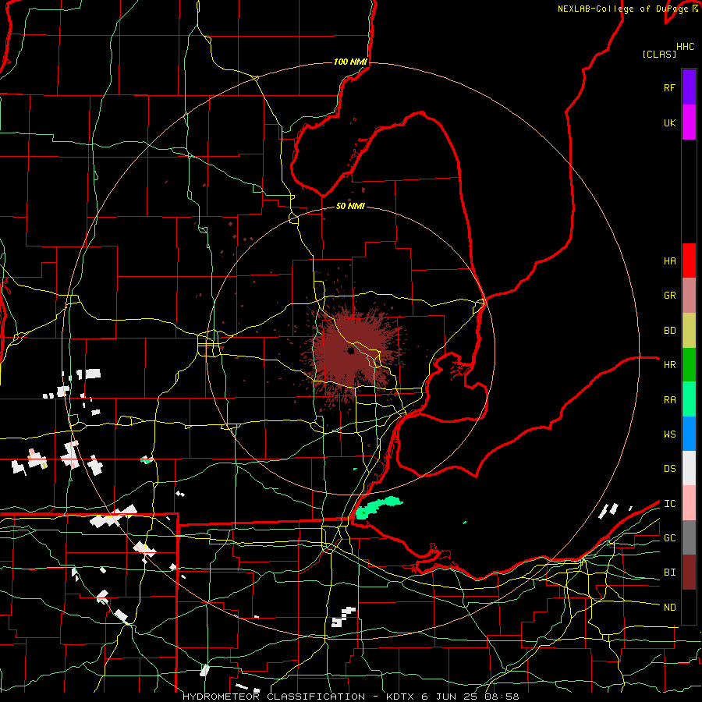The height and width of the screenshot is (702, 702).
Task: Click the WS legend label text
Action: (x=669, y=434)
